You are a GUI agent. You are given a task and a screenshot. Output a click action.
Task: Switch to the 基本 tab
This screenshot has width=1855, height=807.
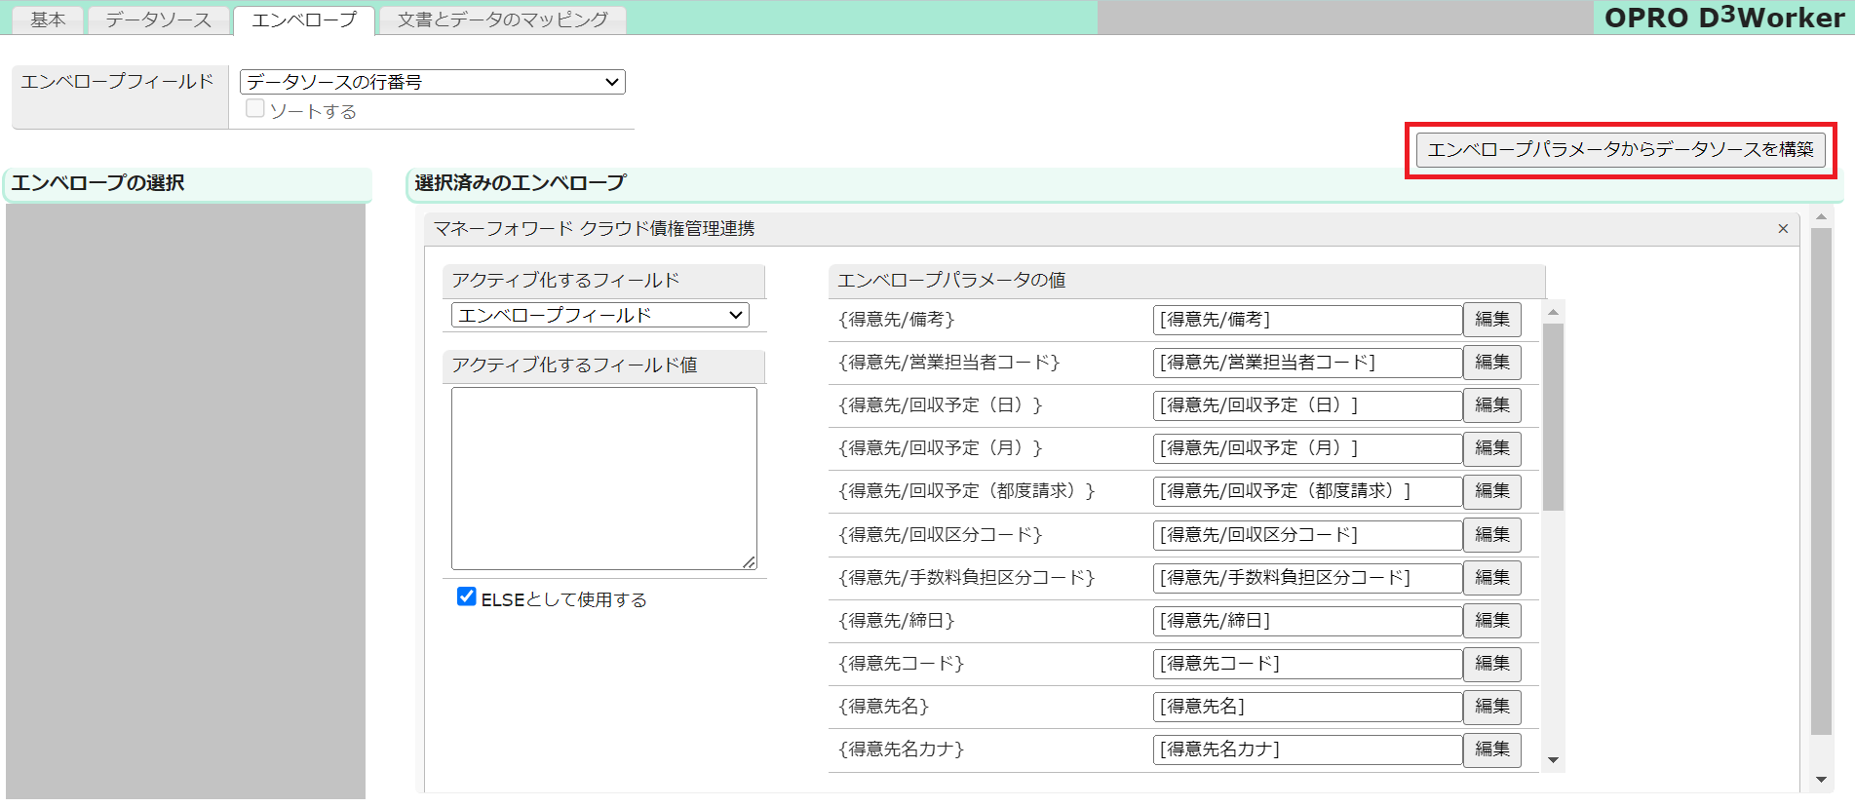click(48, 19)
